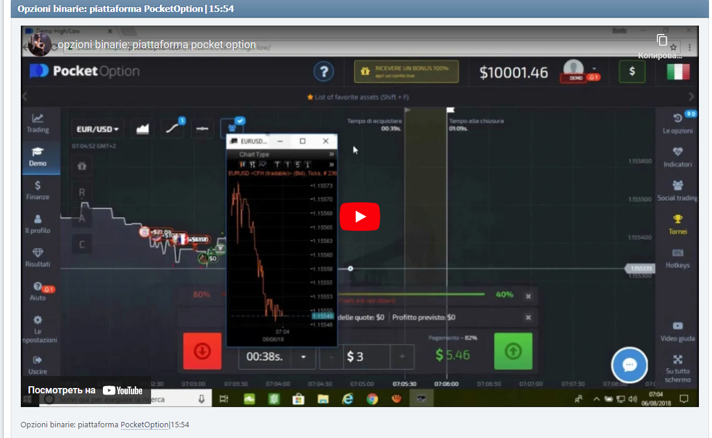Increase trade amount with plus button

click(402, 356)
